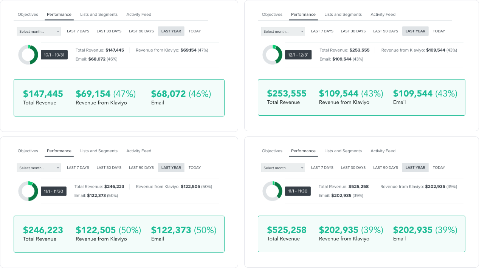Open Select month dropdown in the $147,445 panel

(x=39, y=31)
